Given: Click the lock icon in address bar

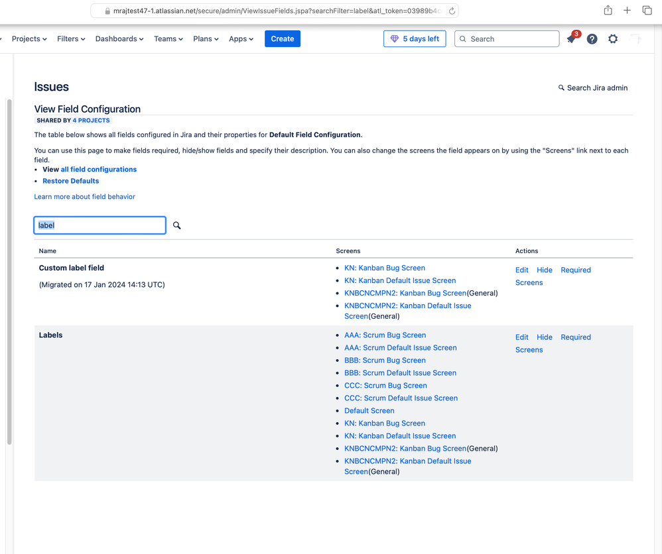Looking at the screenshot, I should point(107,11).
